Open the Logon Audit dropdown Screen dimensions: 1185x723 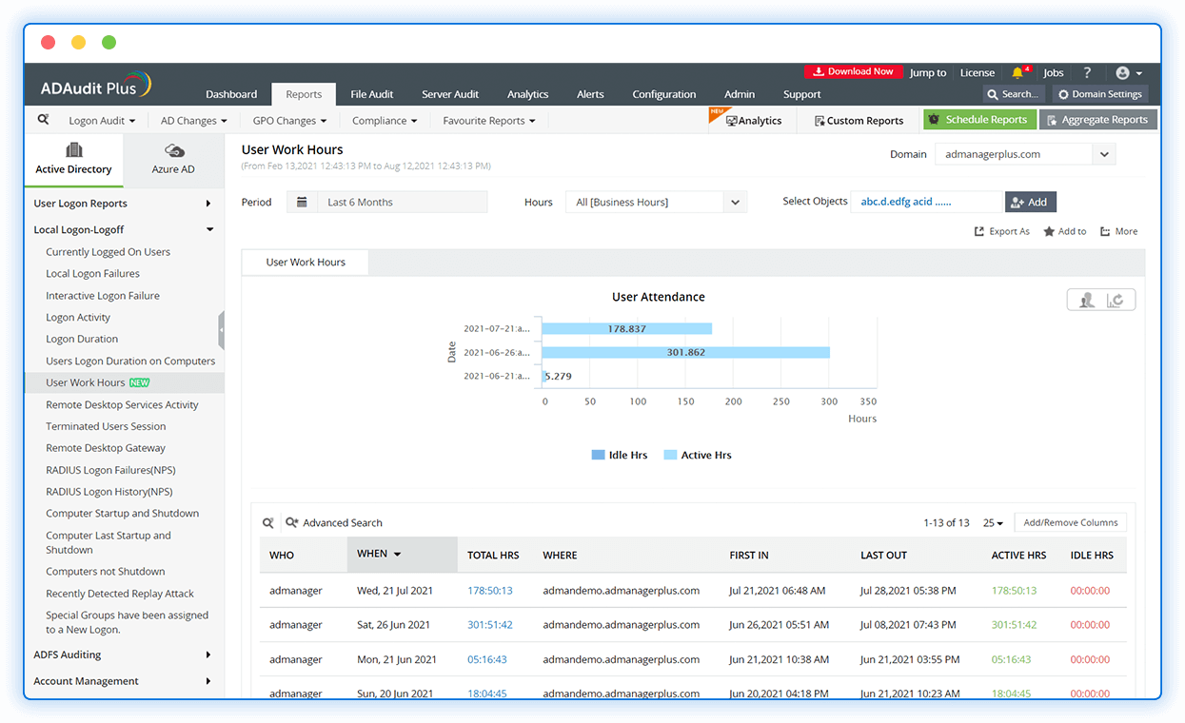pos(102,121)
